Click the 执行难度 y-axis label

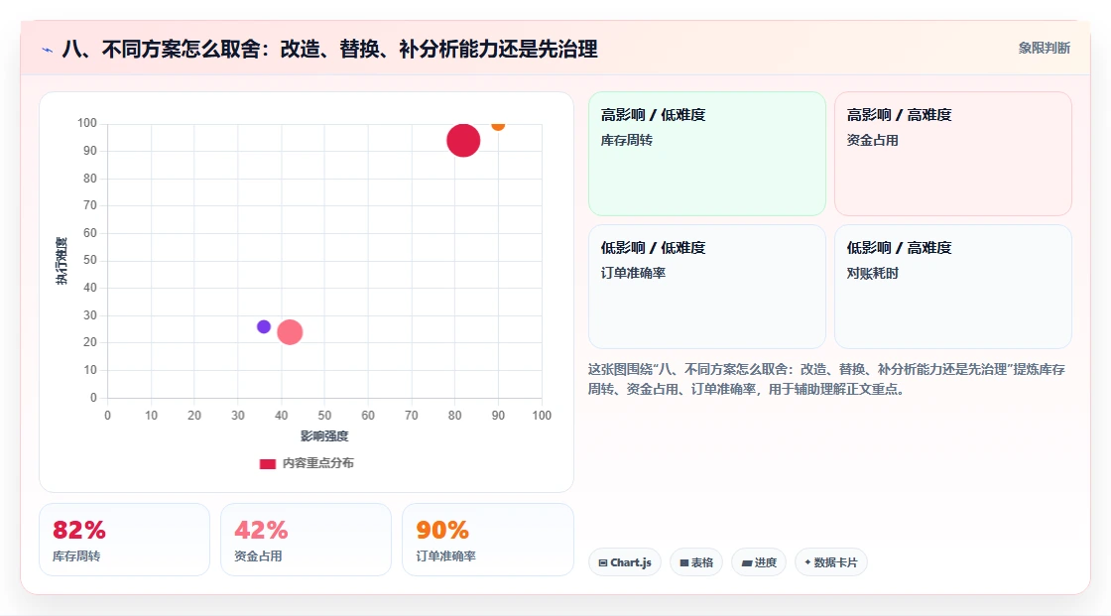pos(62,261)
